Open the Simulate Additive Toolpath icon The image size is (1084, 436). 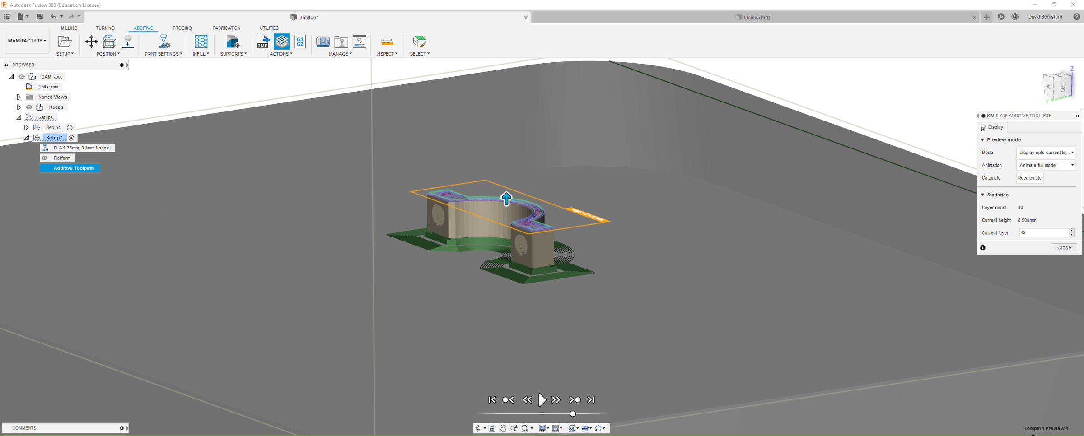(x=281, y=42)
